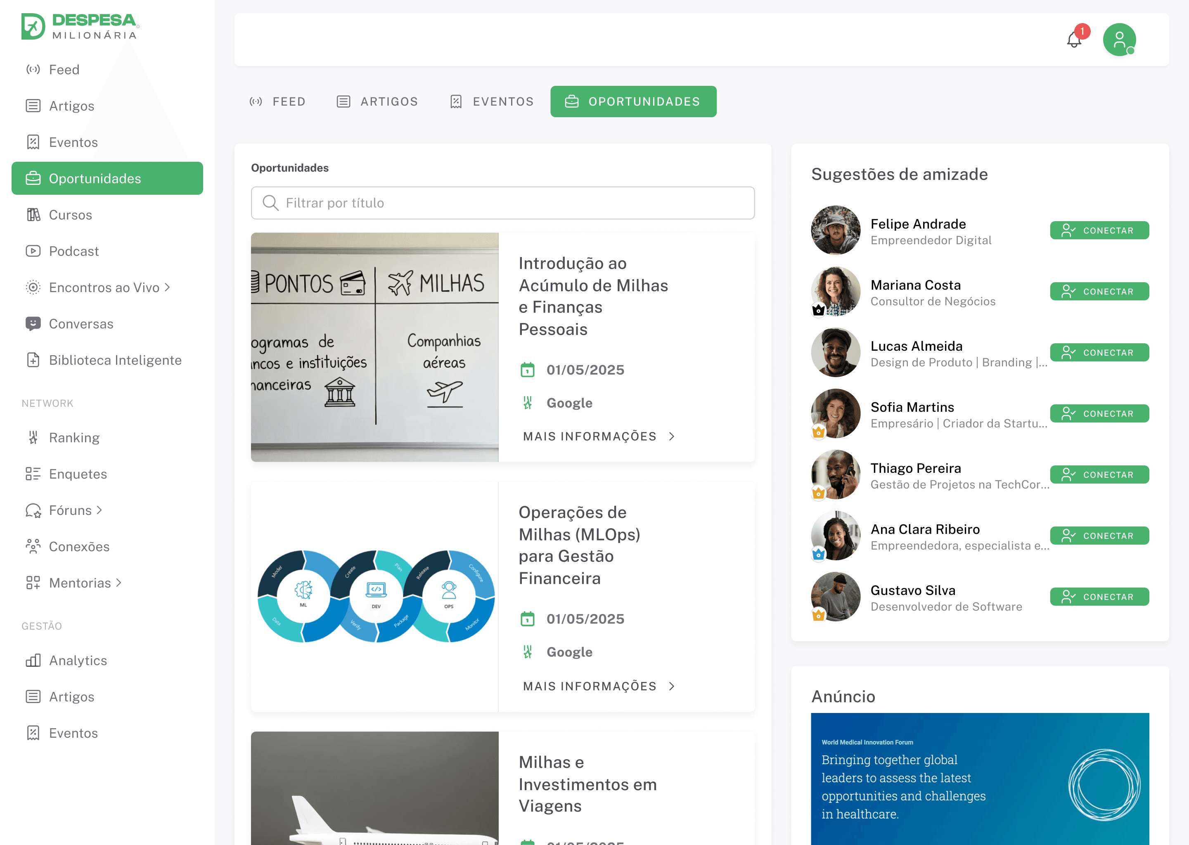
Task: Open Enquetes under Network
Action: tap(107, 474)
